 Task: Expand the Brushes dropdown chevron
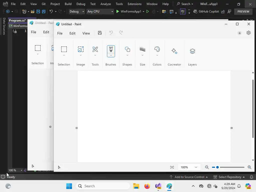[x=111, y=55]
